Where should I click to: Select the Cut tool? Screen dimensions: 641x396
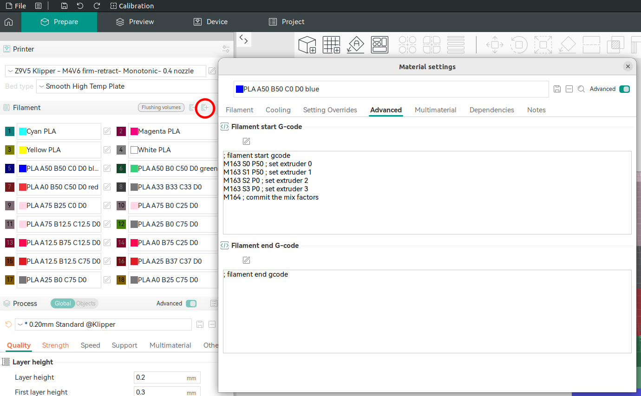coord(591,45)
